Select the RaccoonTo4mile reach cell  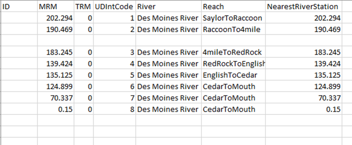click(234, 30)
